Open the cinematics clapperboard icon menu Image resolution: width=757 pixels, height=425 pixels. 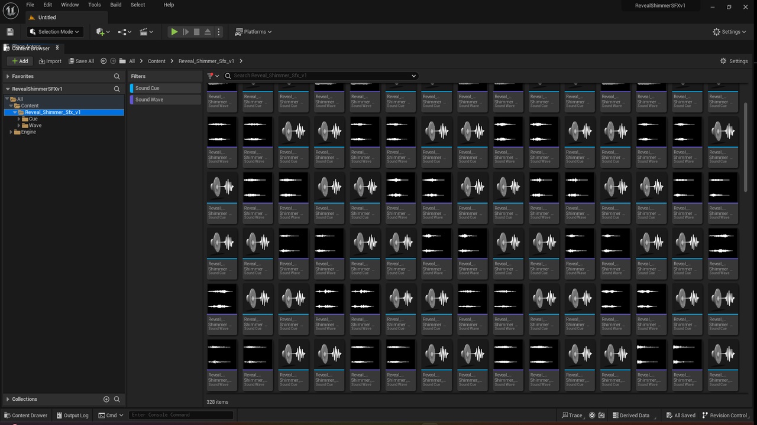(145, 32)
